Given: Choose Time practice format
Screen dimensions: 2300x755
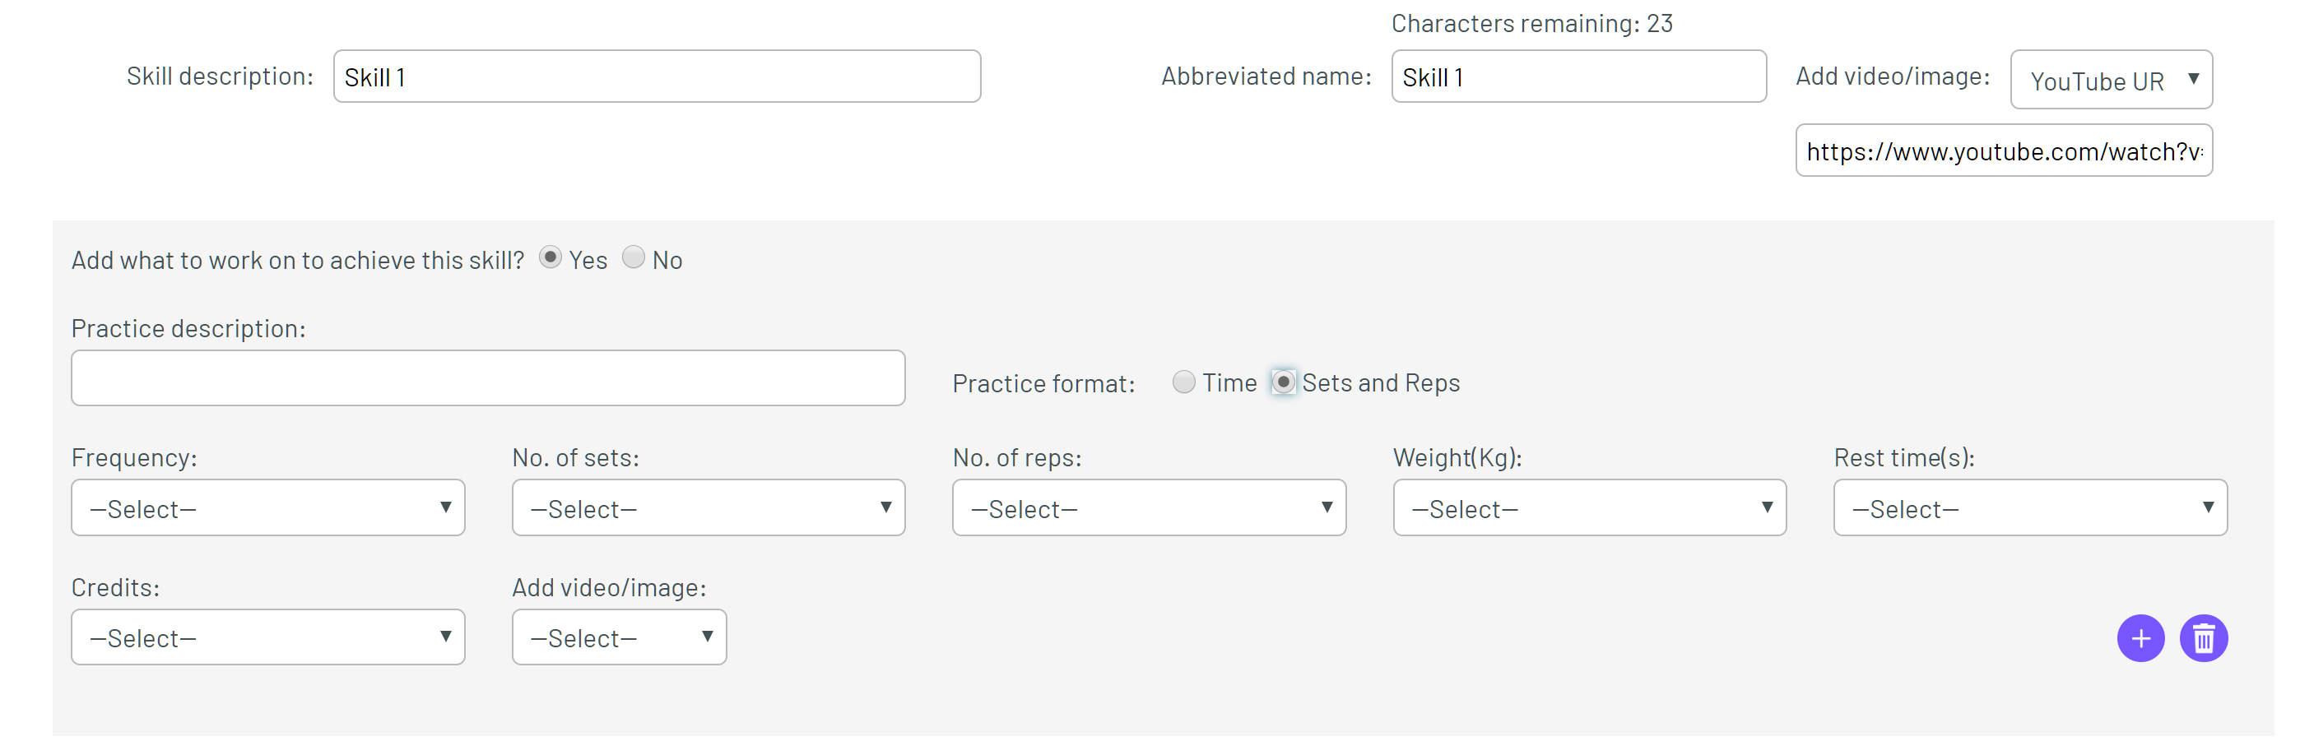Looking at the screenshot, I should (x=1184, y=382).
